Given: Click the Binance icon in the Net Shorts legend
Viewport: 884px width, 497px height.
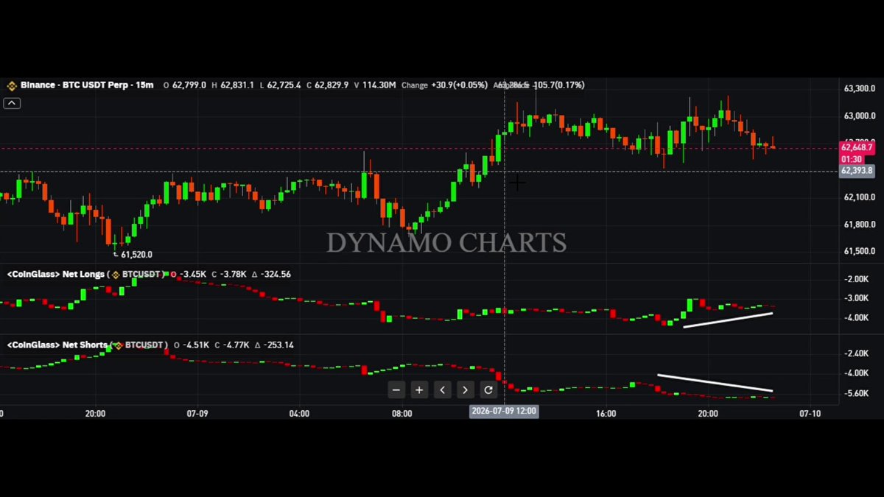Looking at the screenshot, I should (119, 345).
